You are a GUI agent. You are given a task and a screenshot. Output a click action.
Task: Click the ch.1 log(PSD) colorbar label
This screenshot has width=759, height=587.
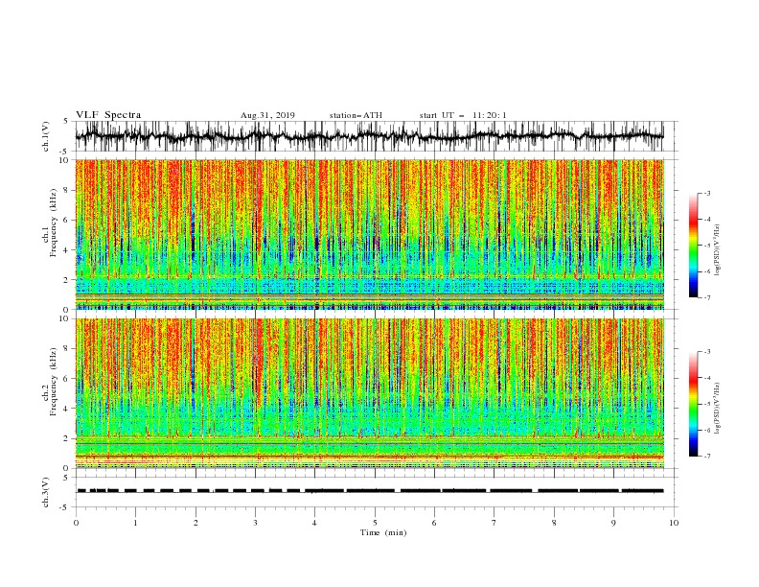tap(717, 250)
